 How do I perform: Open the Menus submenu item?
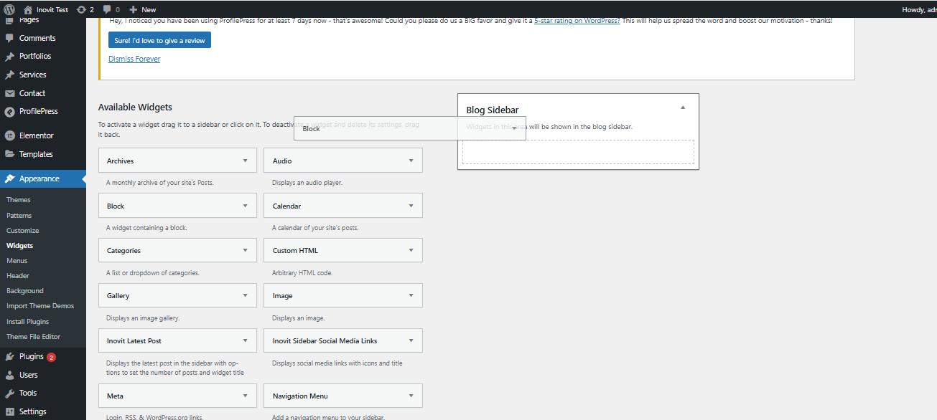click(17, 261)
